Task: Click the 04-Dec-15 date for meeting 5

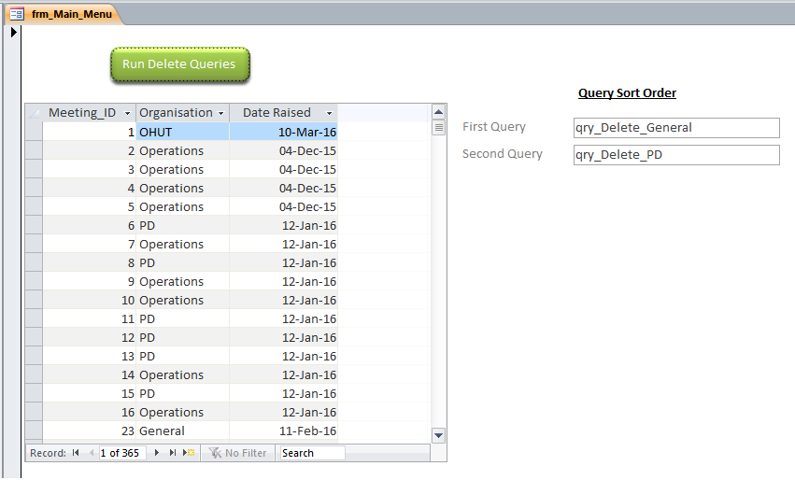Action: click(x=283, y=207)
